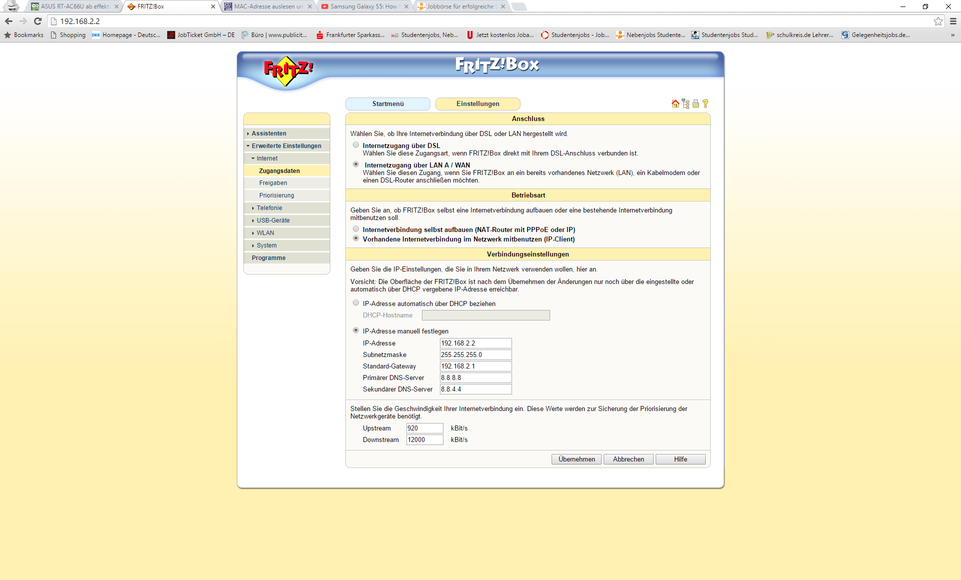Bookmark page with the star icon
The width and height of the screenshot is (961, 580).
click(x=938, y=21)
